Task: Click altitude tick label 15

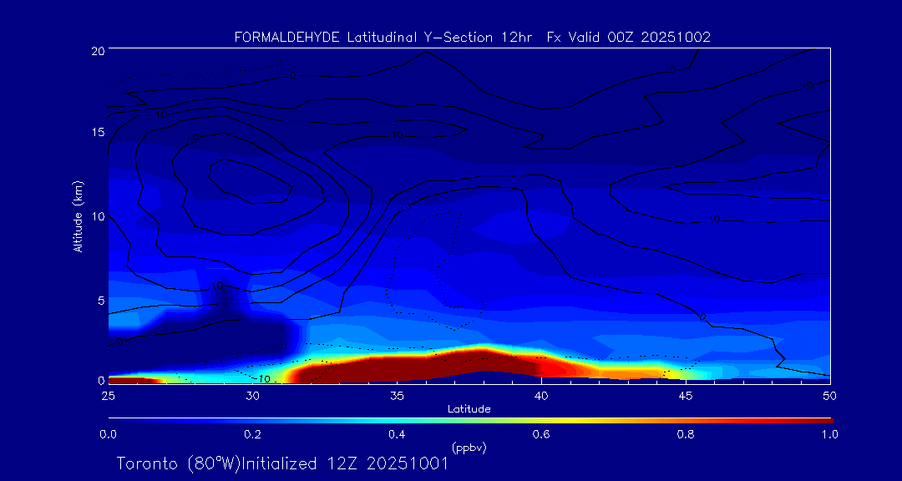Action: [97, 133]
